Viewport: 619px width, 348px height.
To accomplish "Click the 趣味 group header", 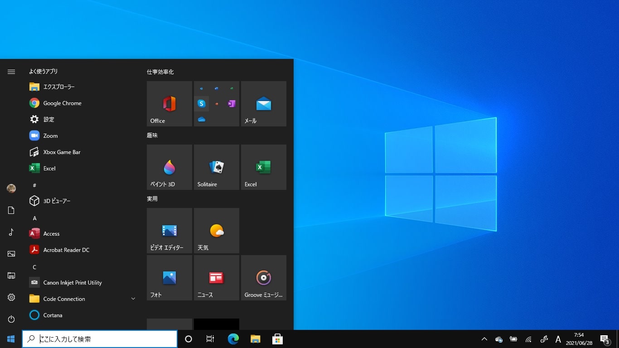I will 152,135.
